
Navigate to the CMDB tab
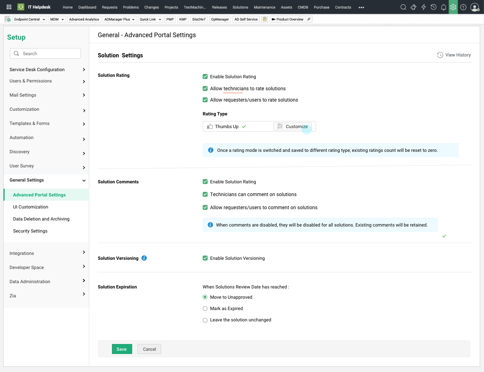pos(303,7)
